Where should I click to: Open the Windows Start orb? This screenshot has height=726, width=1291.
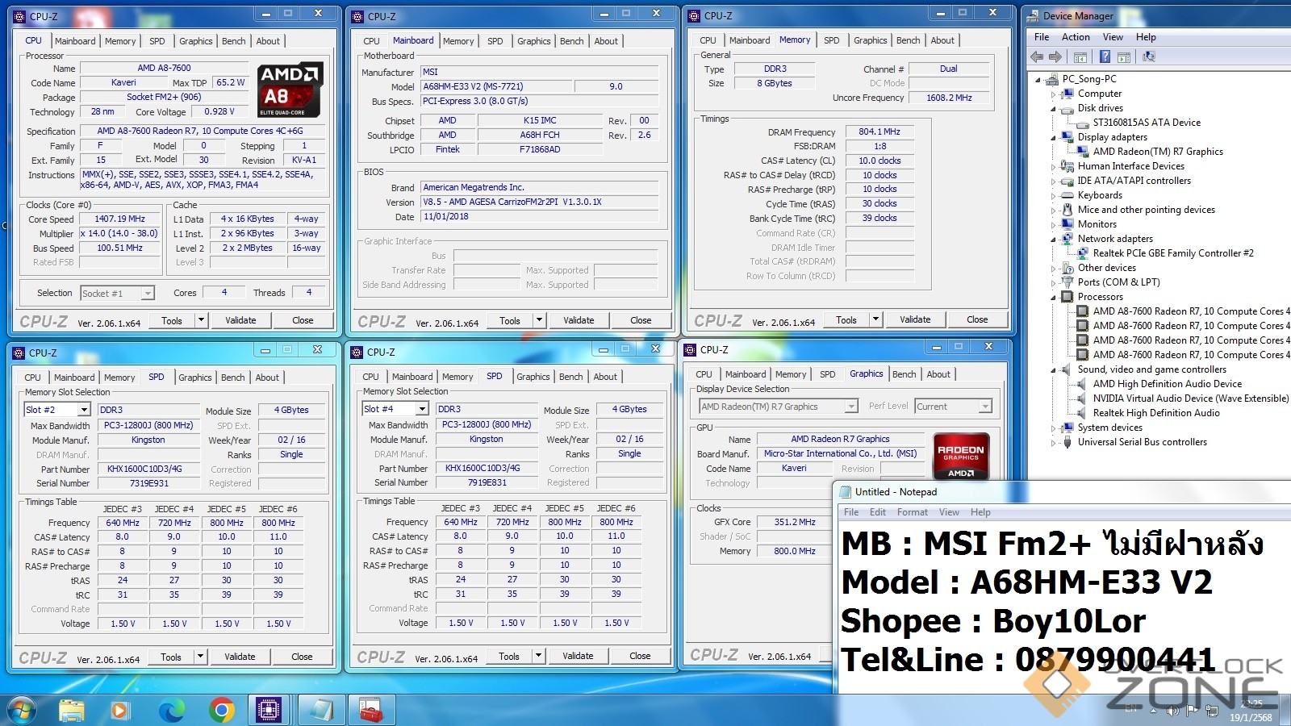pos(21,710)
